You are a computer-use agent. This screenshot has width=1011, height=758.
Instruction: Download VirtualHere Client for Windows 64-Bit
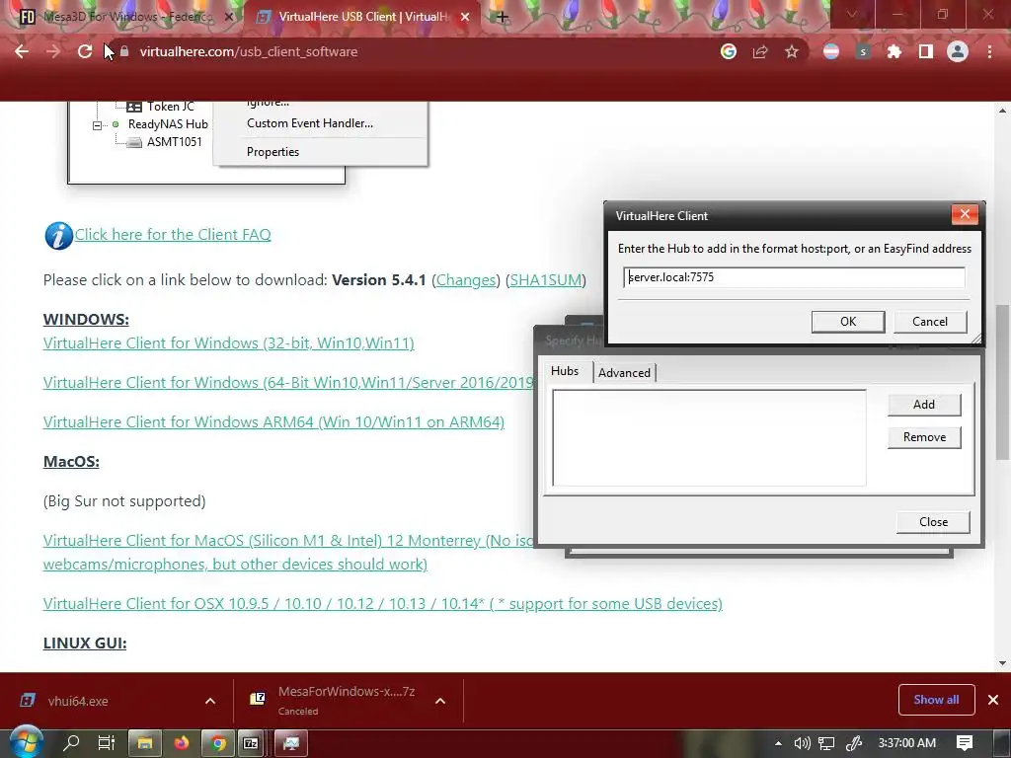[x=288, y=382]
